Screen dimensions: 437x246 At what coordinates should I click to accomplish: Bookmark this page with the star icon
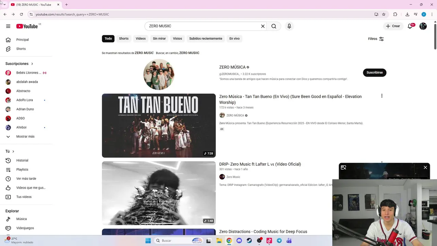(x=384, y=14)
